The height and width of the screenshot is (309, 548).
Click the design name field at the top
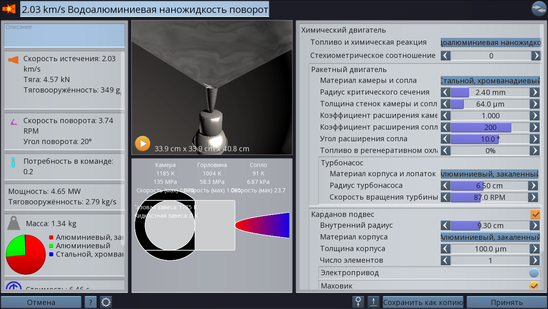[145, 9]
